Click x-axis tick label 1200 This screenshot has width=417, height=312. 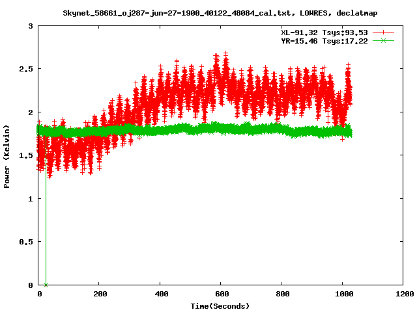click(x=405, y=294)
